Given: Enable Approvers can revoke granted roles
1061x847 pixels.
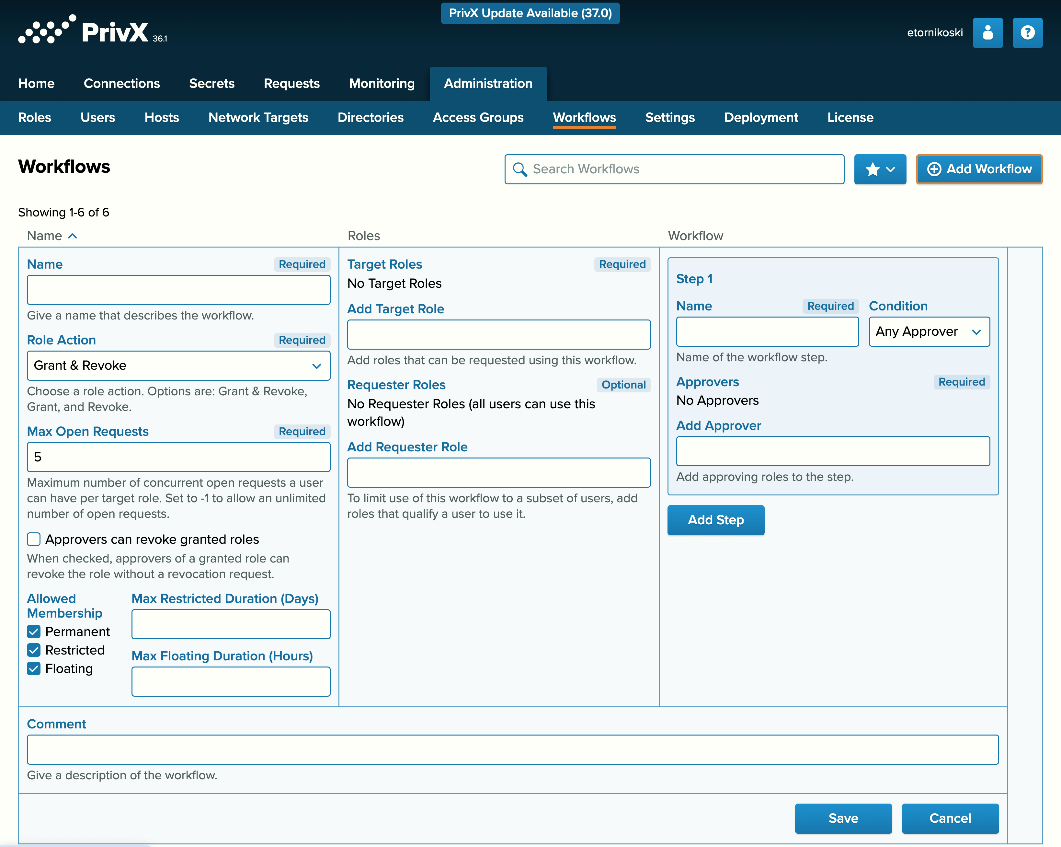Looking at the screenshot, I should pos(33,539).
